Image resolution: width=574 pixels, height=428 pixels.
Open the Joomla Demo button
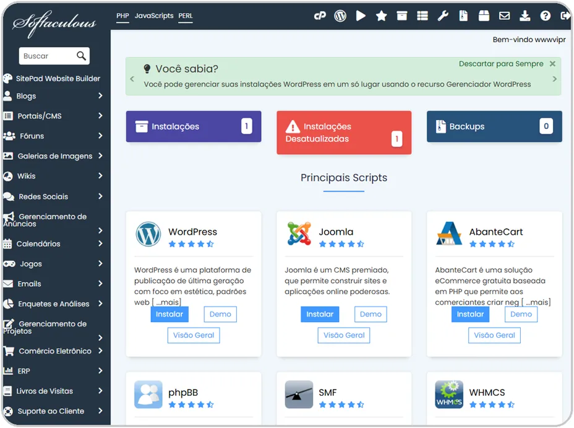tap(371, 314)
